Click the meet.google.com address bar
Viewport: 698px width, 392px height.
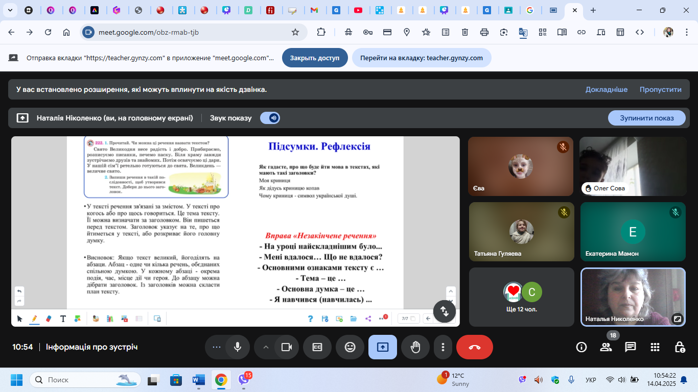point(194,32)
